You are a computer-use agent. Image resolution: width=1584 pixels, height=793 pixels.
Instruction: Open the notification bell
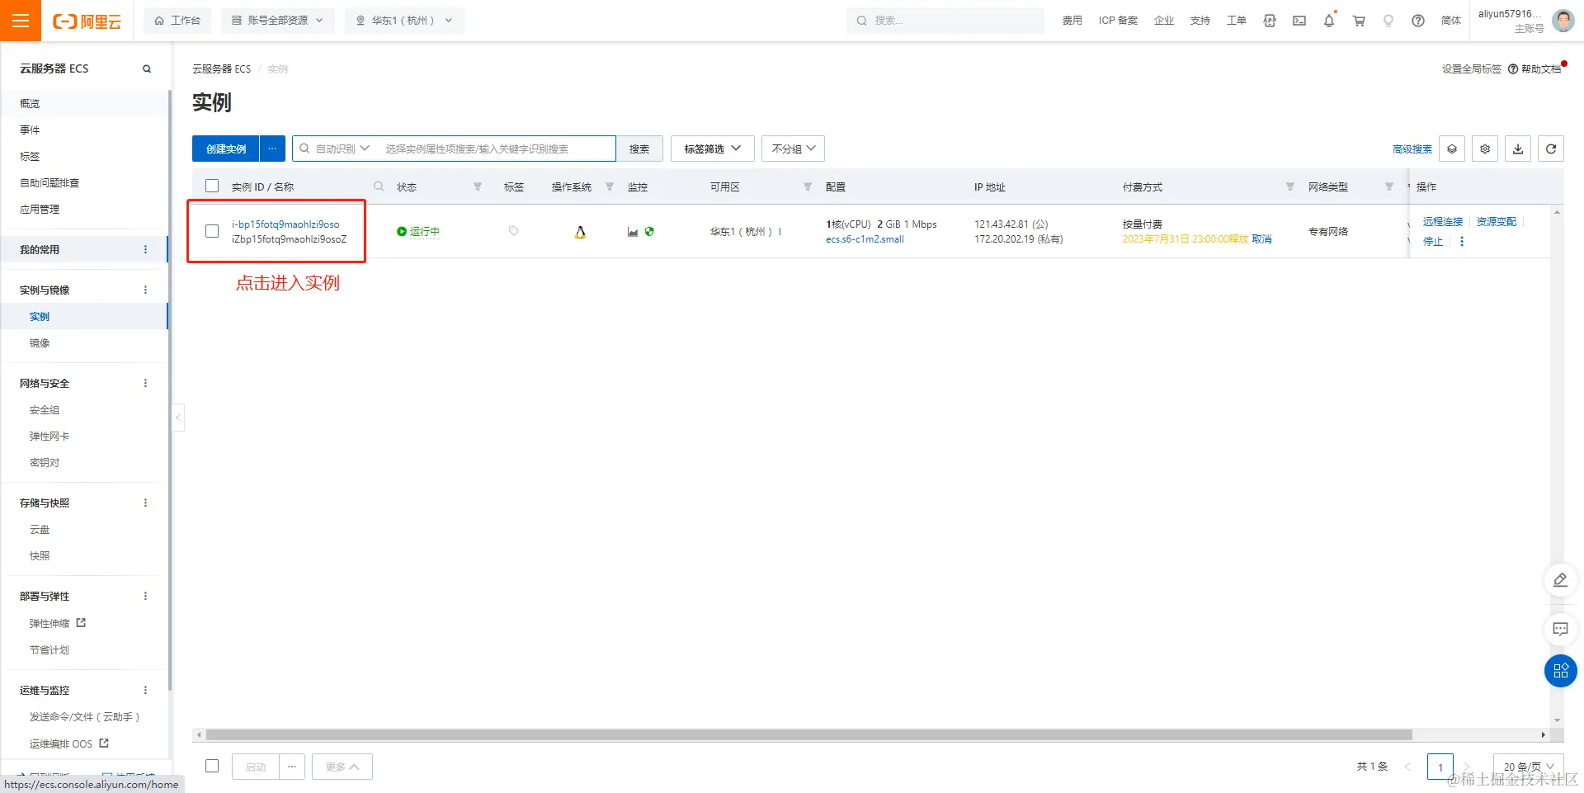[1329, 21]
